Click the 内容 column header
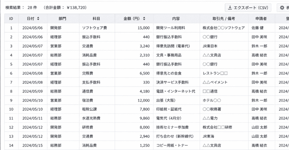Screen dimensions: 289x150 click(x=176, y=19)
